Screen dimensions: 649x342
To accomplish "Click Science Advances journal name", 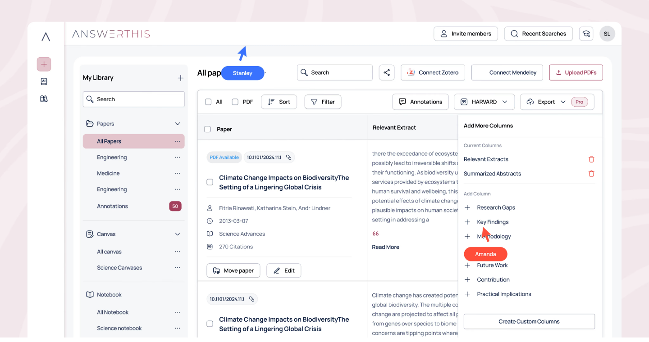I will pos(242,234).
